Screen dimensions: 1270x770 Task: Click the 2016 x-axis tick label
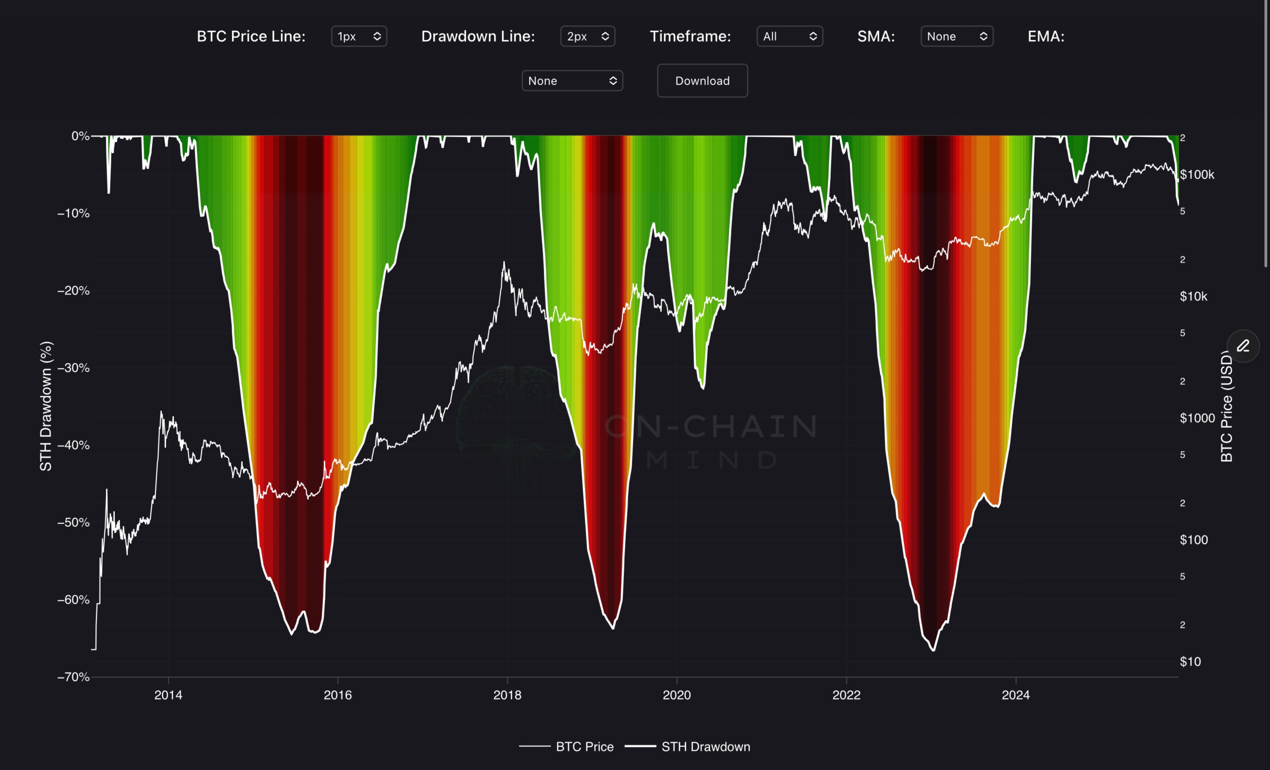point(338,695)
